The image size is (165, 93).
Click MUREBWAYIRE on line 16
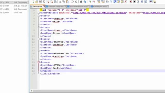click(x=61, y=53)
